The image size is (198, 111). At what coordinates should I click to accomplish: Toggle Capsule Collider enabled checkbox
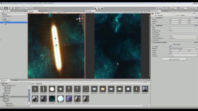(x=155, y=43)
